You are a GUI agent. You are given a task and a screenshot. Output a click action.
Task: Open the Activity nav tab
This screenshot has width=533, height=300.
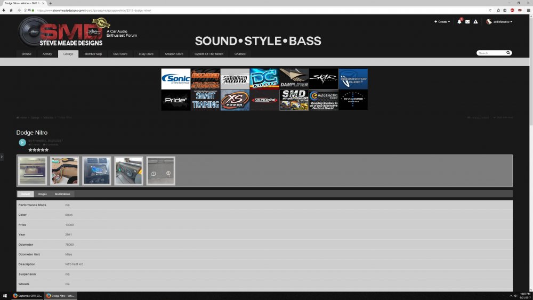point(47,54)
